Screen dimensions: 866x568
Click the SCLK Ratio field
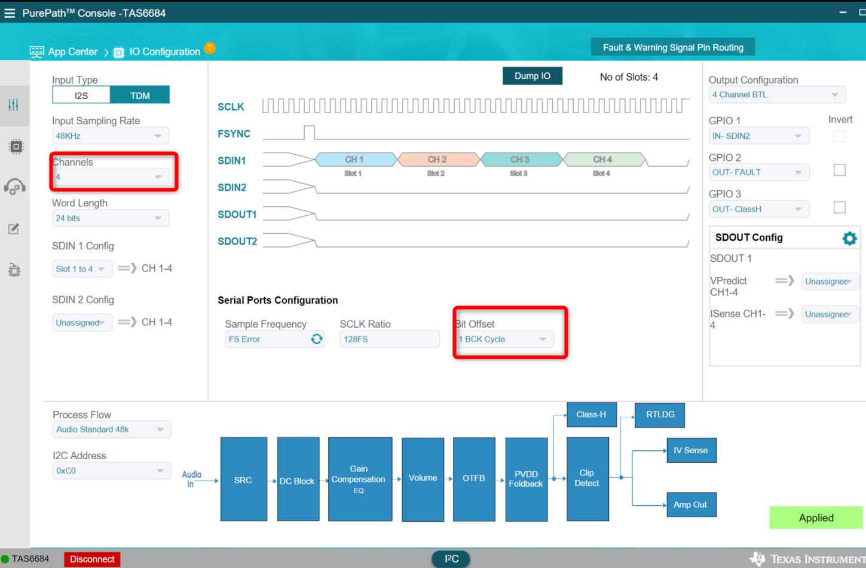click(x=390, y=339)
